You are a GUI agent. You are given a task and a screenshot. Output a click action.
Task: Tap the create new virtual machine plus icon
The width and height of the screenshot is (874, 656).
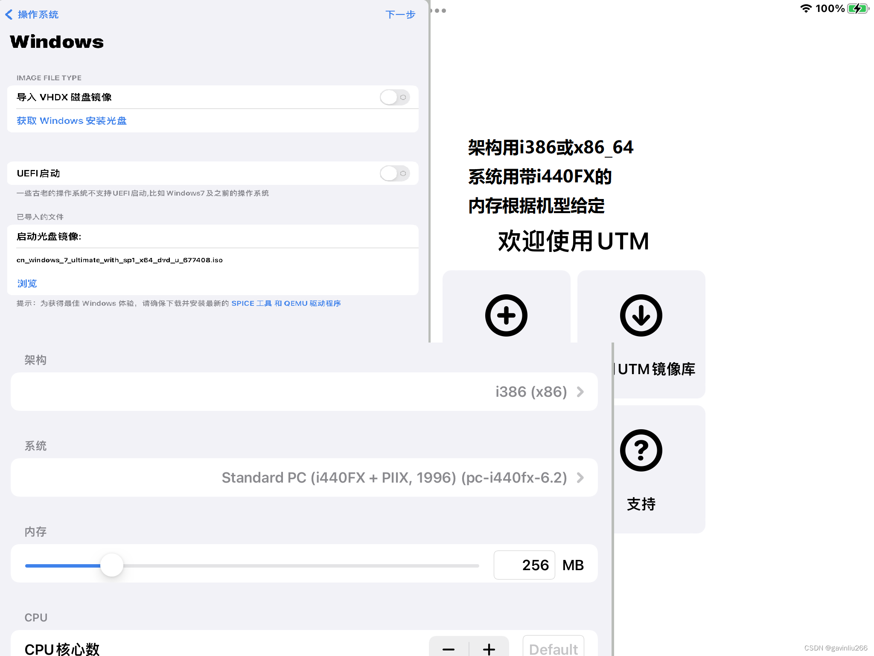pos(506,315)
